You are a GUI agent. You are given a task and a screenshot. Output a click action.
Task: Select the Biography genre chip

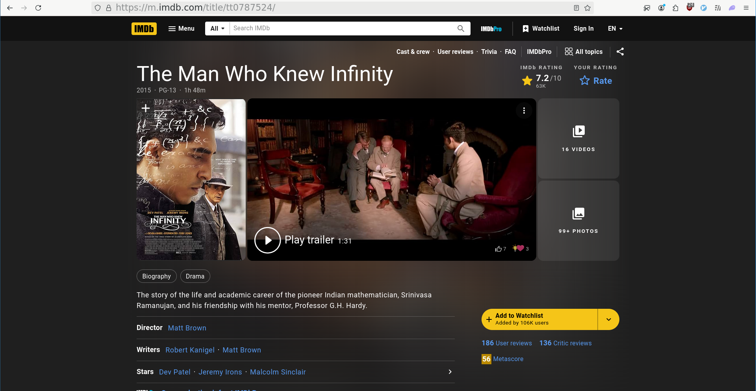click(157, 277)
